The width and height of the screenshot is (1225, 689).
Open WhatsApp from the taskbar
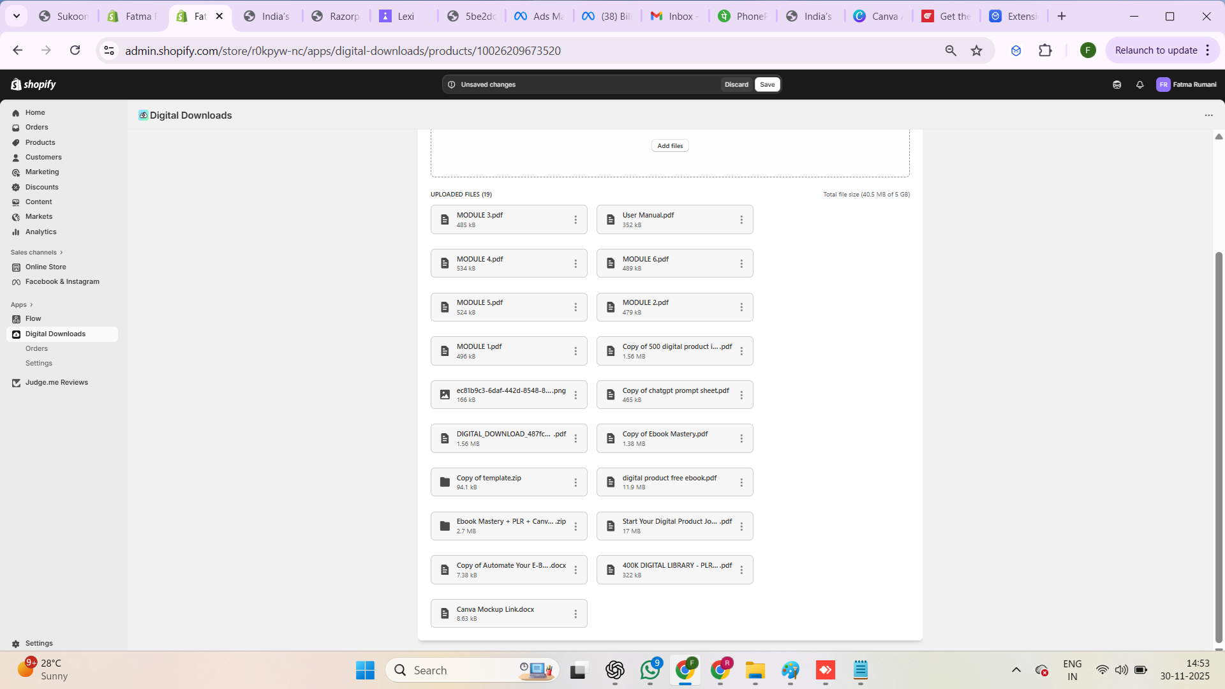(650, 670)
